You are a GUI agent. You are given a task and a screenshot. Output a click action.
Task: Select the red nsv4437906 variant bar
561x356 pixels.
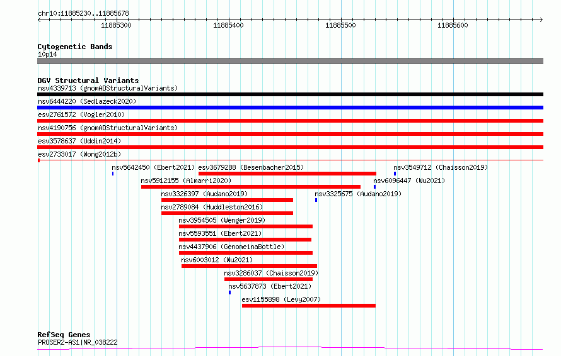246,253
